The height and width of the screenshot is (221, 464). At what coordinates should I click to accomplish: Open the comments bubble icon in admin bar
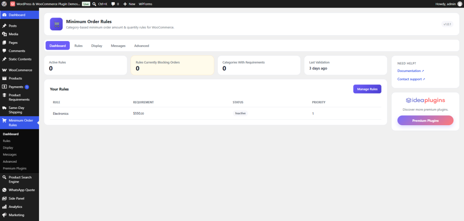[x=113, y=4]
